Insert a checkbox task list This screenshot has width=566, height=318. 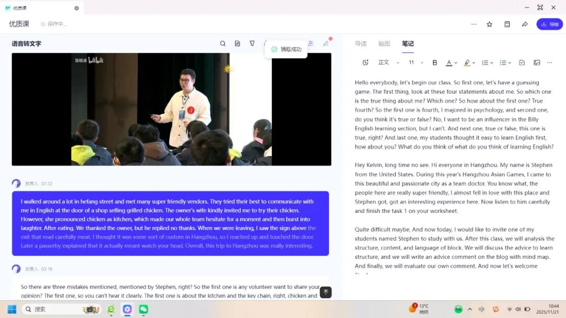coord(521,62)
